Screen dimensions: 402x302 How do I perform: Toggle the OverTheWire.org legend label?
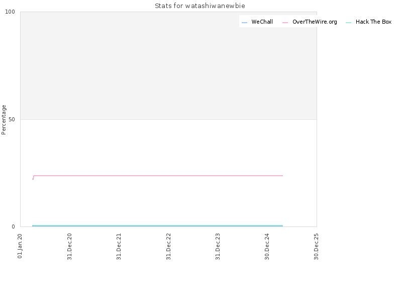[315, 22]
